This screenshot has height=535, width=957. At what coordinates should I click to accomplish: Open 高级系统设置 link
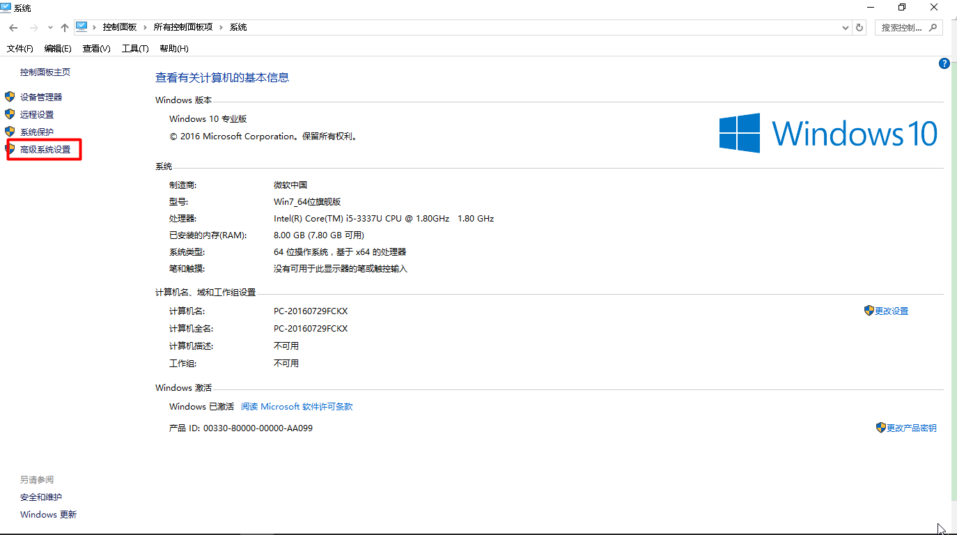click(45, 150)
